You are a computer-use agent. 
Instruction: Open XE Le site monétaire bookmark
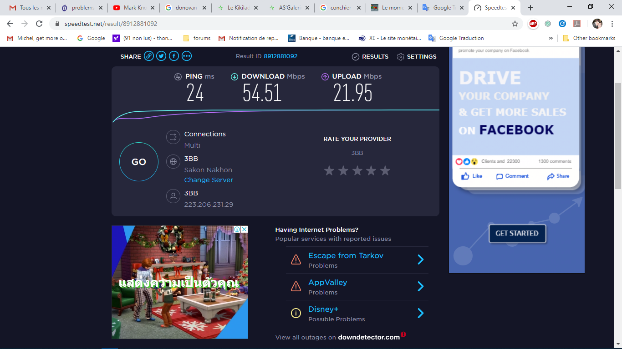(x=390, y=38)
